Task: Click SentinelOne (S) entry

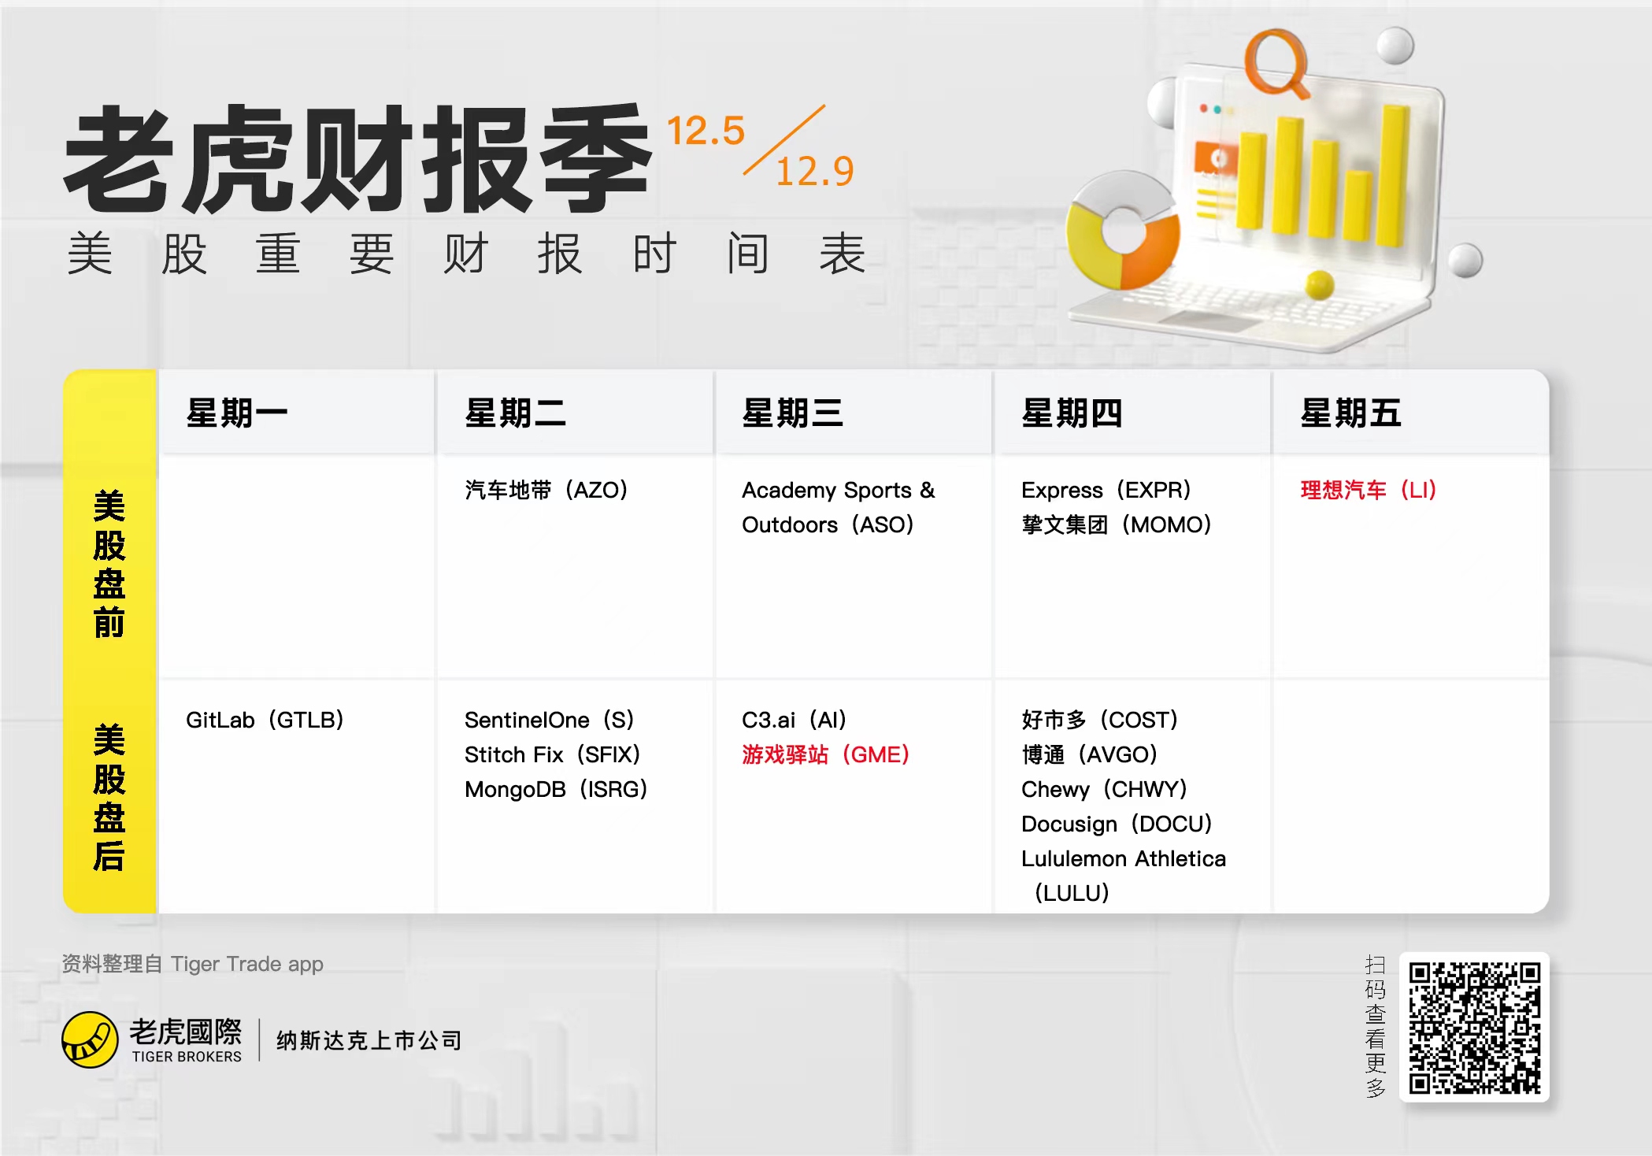Action: [550, 720]
